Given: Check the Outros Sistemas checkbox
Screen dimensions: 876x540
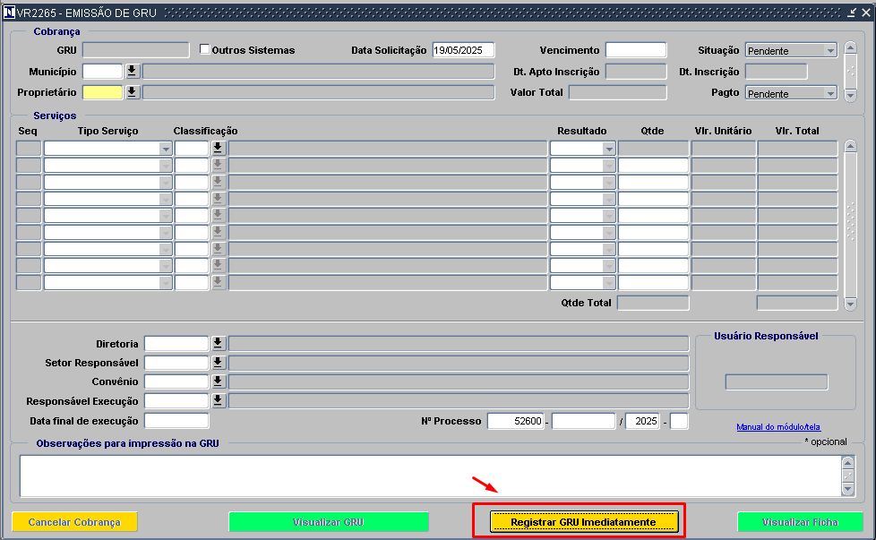Looking at the screenshot, I should click(204, 49).
